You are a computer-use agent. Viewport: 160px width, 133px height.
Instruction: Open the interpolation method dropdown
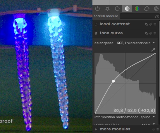point(125,117)
